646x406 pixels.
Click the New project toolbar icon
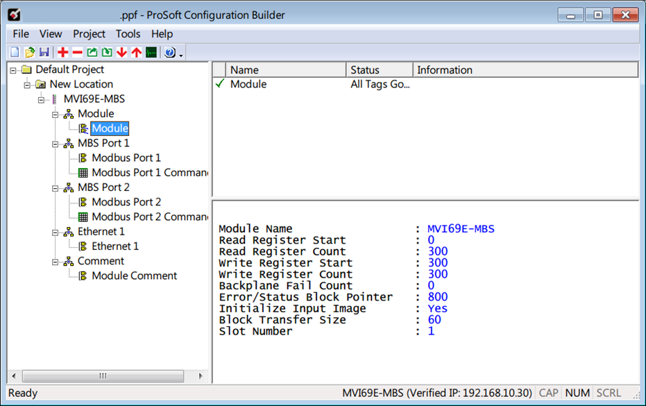(x=15, y=52)
